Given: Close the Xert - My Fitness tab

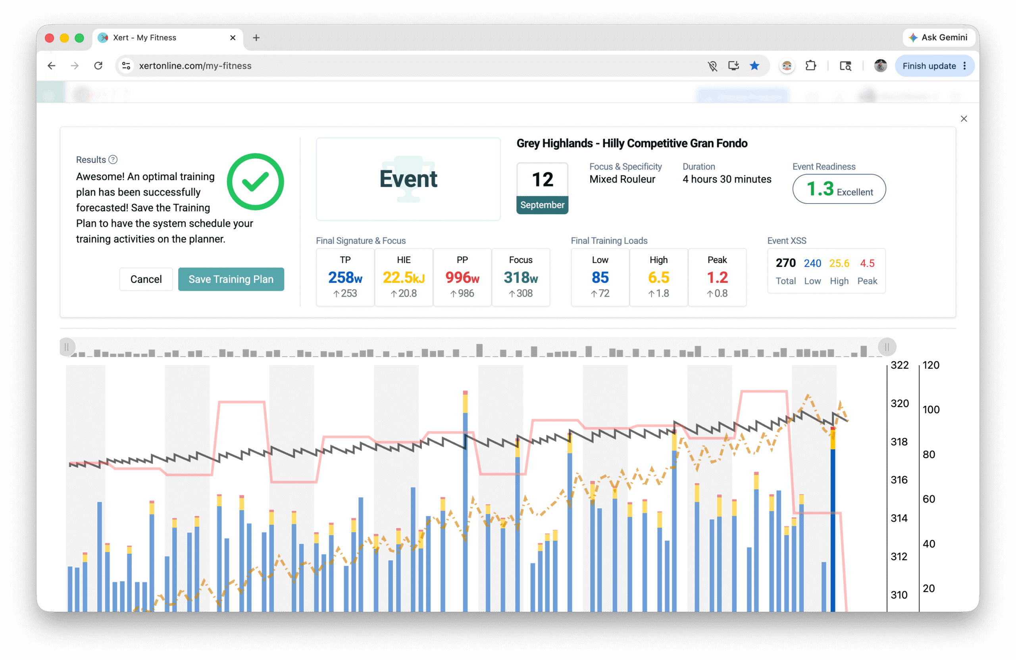Looking at the screenshot, I should 233,38.
